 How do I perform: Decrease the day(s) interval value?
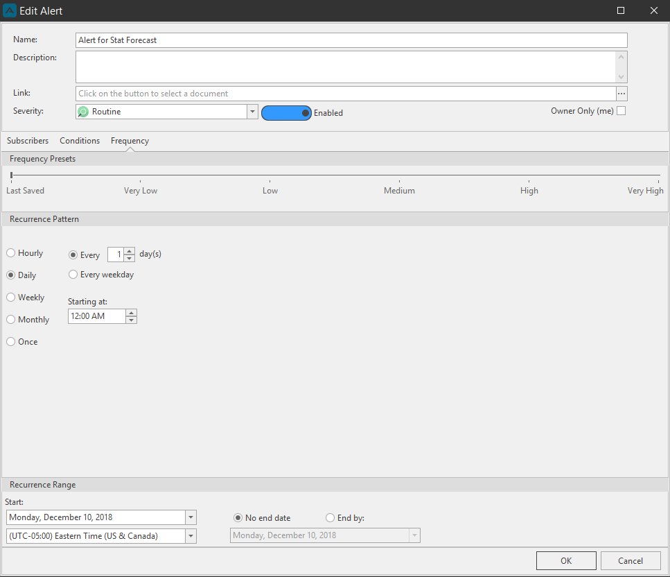coord(130,259)
